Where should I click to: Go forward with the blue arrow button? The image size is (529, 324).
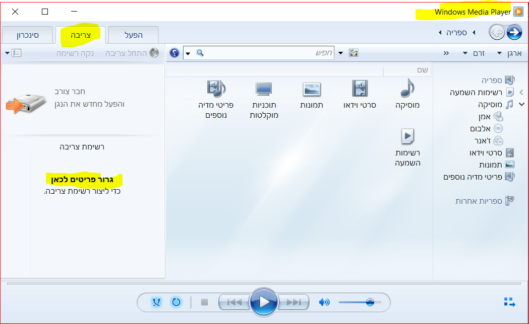(514, 33)
